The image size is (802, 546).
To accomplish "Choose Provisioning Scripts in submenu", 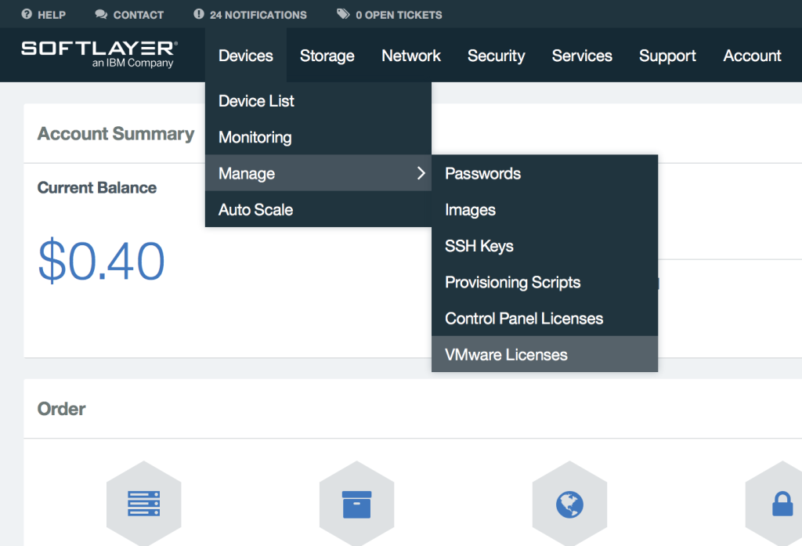I will (x=545, y=282).
